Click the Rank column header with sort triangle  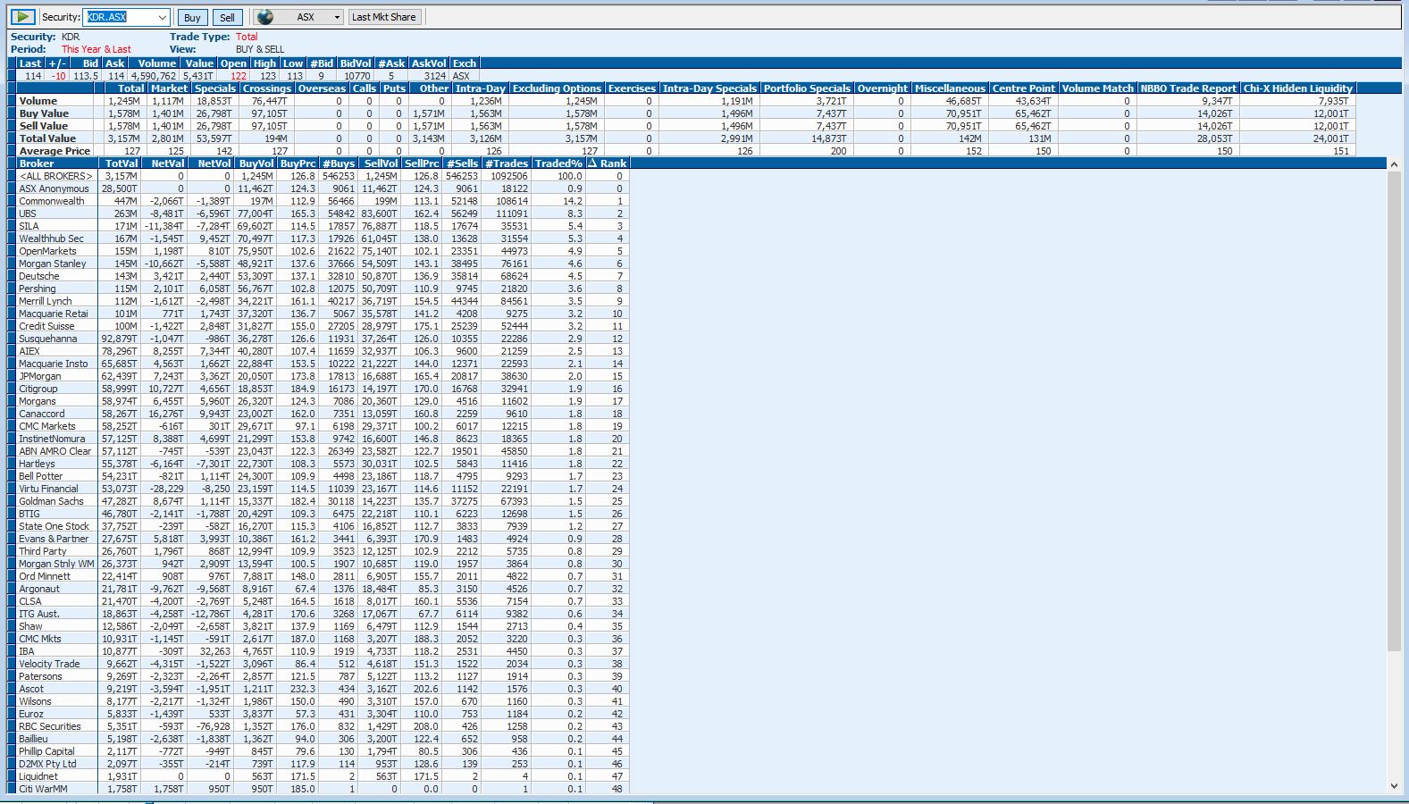click(x=608, y=163)
